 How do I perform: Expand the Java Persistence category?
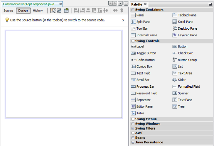pyautogui.click(x=149, y=142)
